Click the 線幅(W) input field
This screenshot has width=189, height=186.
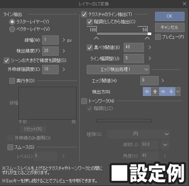click(50, 40)
